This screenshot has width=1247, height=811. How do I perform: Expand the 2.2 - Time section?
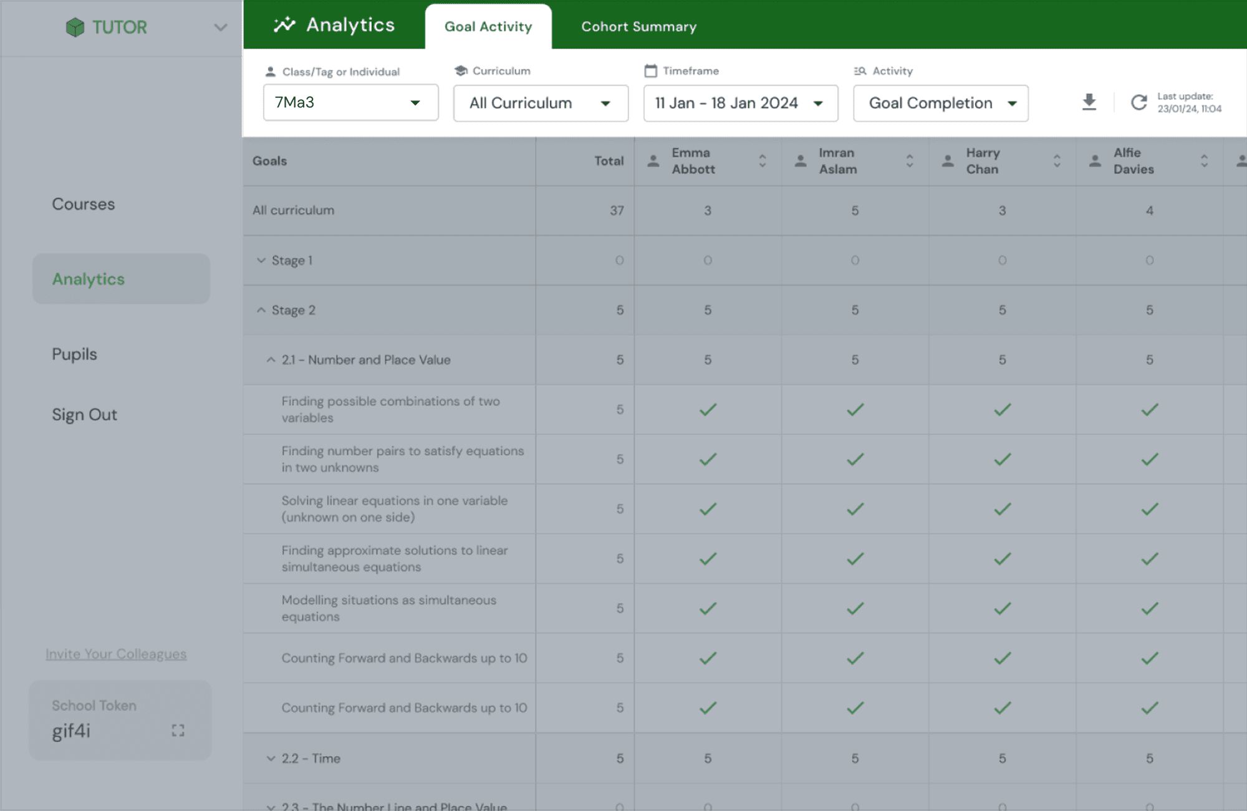pos(271,759)
